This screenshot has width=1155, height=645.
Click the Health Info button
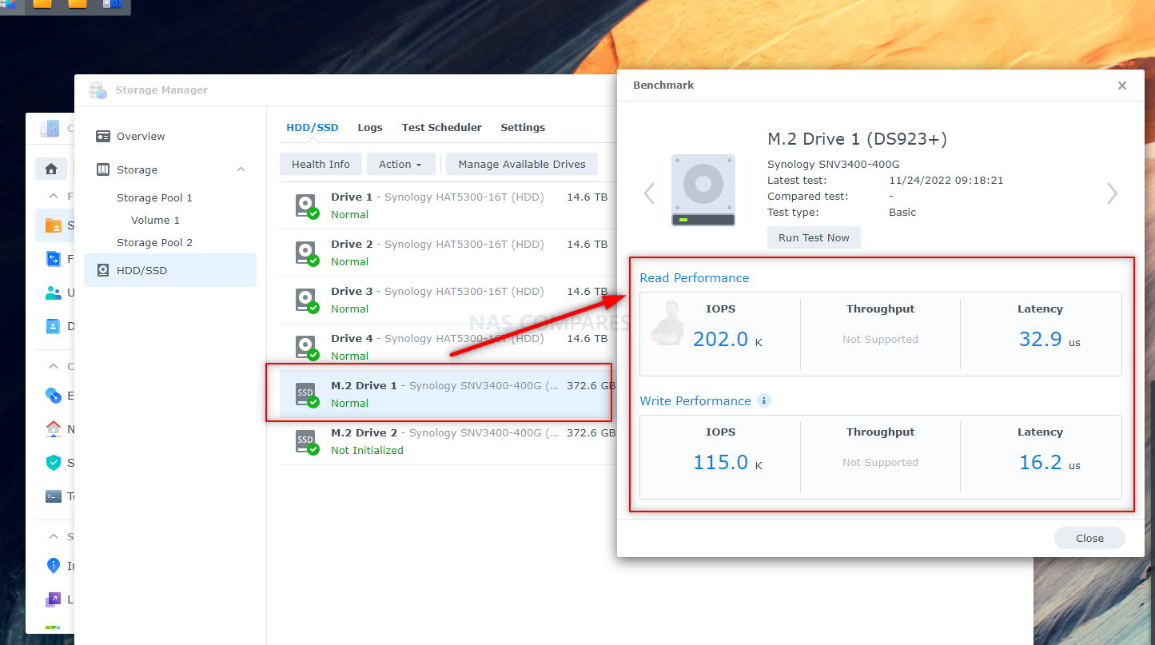click(x=321, y=164)
